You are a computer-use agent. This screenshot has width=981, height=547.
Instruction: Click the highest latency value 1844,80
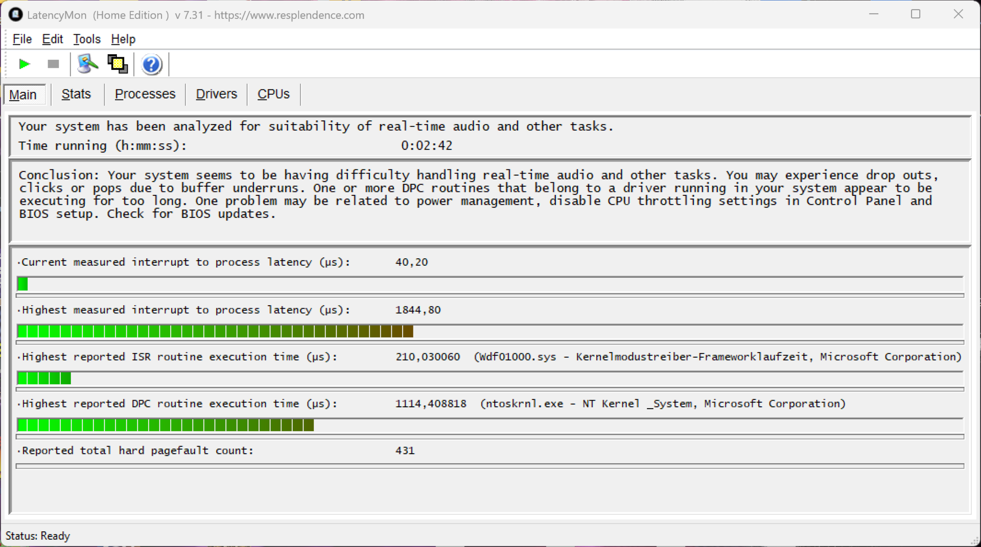coord(418,310)
